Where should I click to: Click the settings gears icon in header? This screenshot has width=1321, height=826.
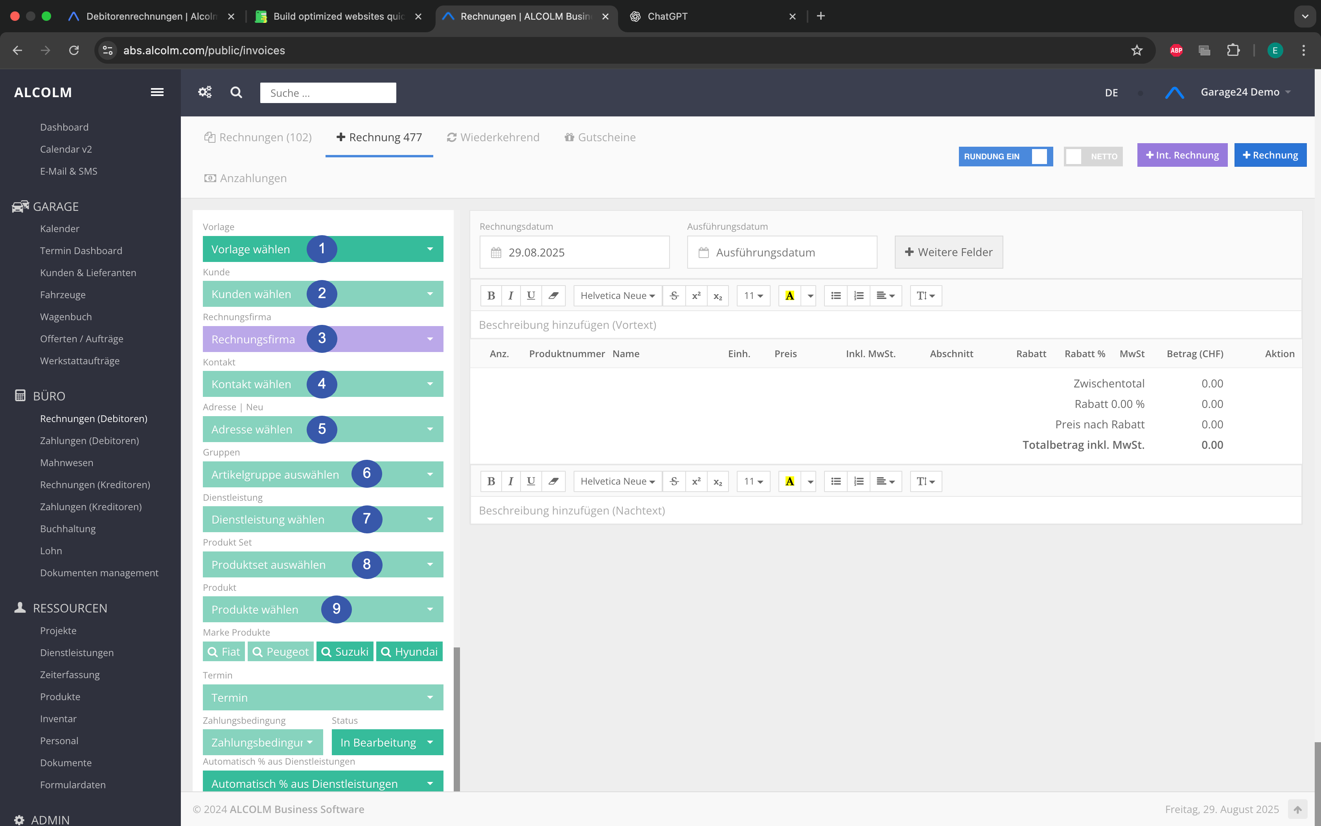(205, 92)
